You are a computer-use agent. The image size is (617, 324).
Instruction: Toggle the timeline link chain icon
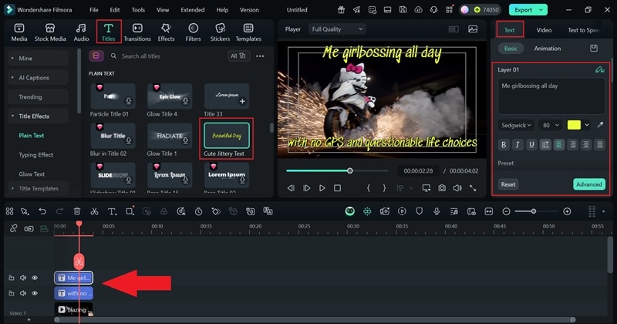pyautogui.click(x=13, y=228)
